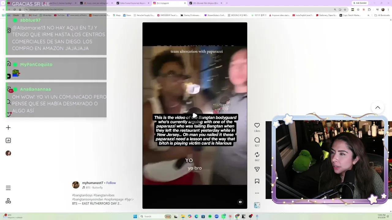The height and width of the screenshot is (220, 392).
Task: Share the reel via the send icon
Action: tap(257, 169)
